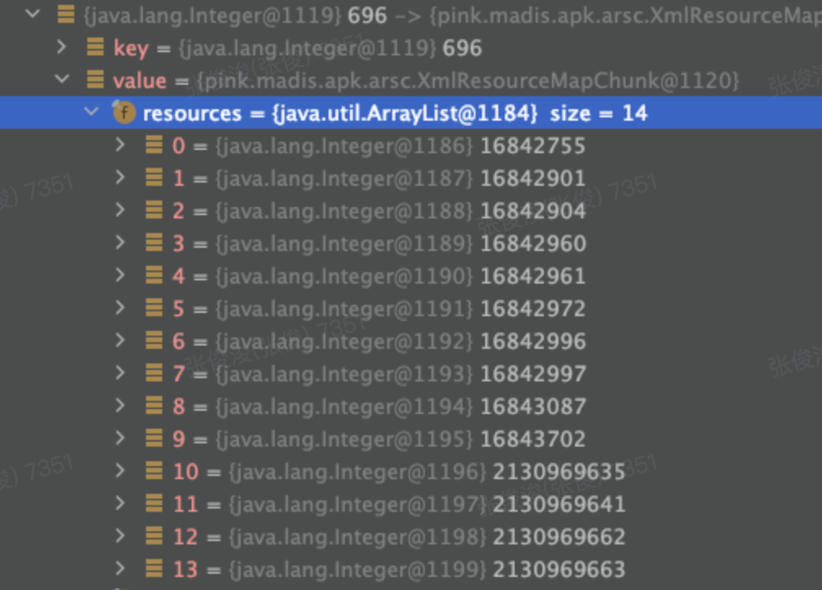Collapse the value XmlResourceMapChunk@1120 node
The image size is (822, 590).
[x=62, y=80]
